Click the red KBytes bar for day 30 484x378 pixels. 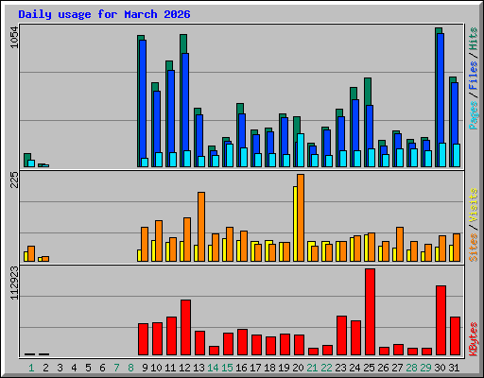(441, 320)
